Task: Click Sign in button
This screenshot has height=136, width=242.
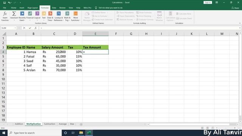Action: (x=208, y=3)
